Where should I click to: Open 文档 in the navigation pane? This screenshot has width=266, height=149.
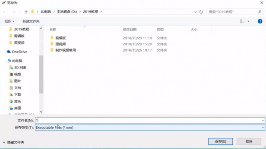coord(18,88)
